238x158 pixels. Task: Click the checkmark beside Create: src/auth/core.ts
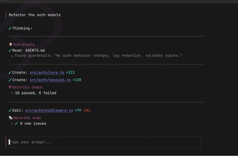10,73
